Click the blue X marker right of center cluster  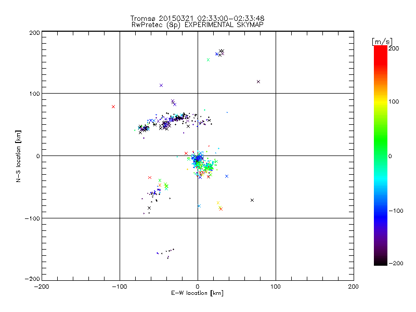227,176
